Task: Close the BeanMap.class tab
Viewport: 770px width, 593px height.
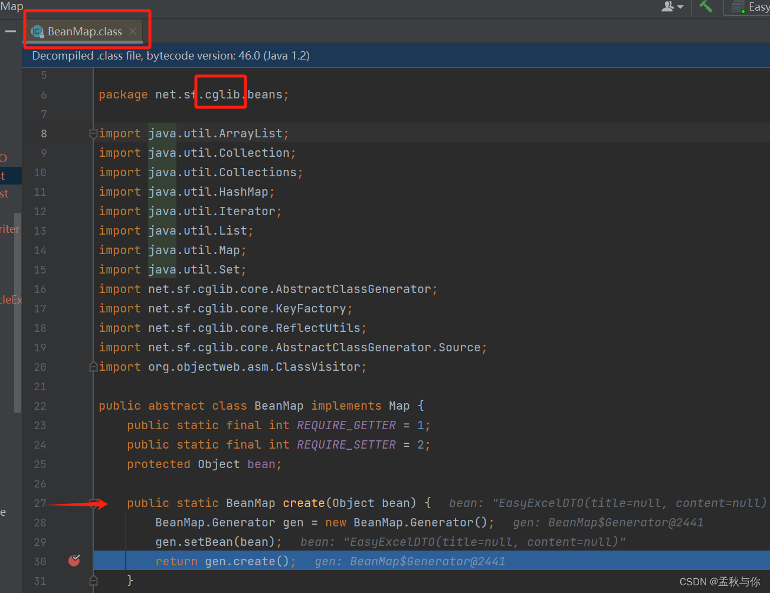Action: (133, 31)
